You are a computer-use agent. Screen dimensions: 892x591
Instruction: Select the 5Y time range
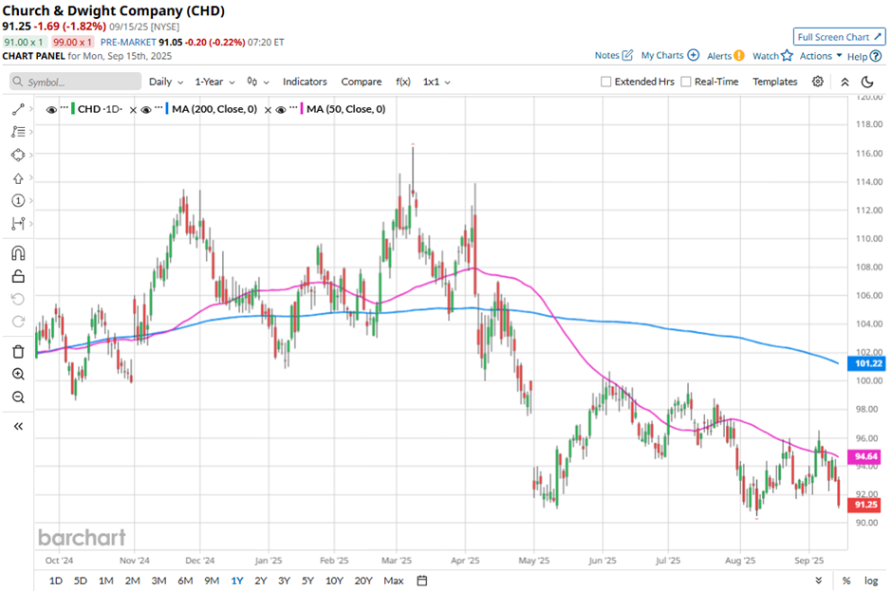(307, 581)
